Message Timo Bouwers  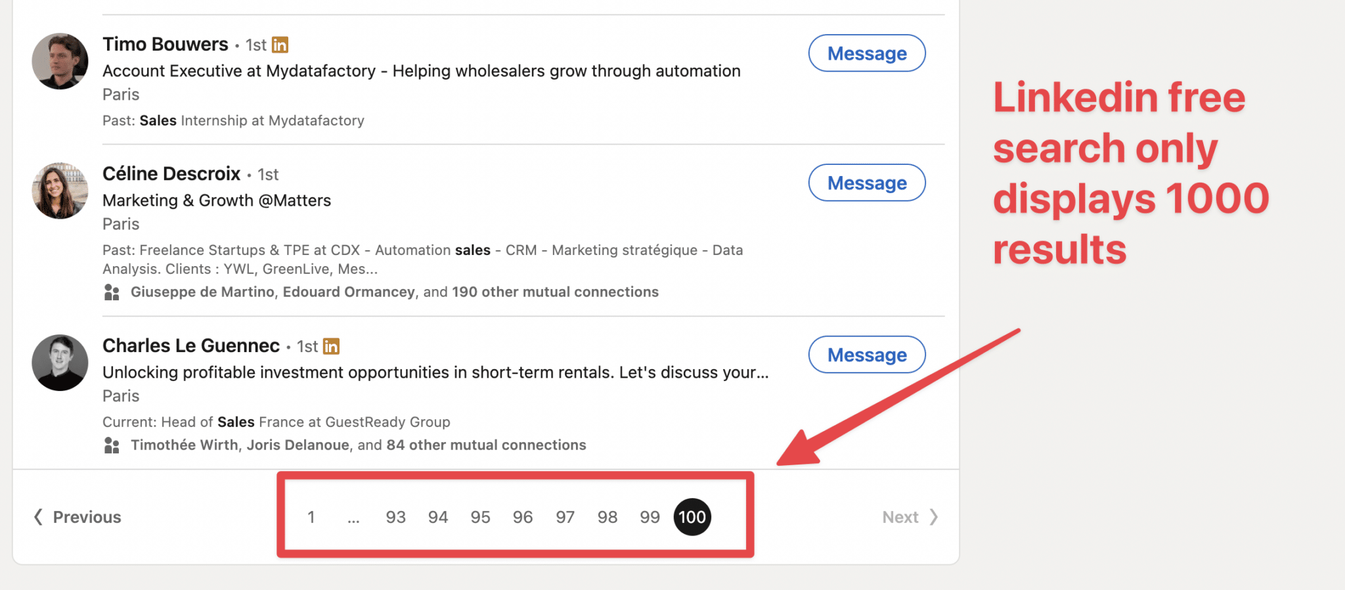pyautogui.click(x=866, y=53)
